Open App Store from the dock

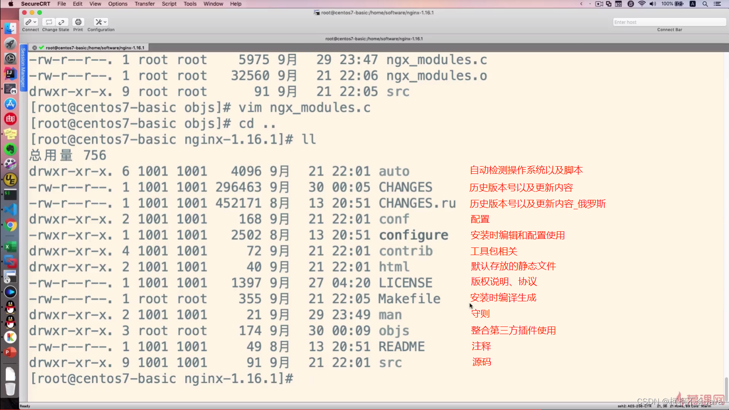(10, 104)
